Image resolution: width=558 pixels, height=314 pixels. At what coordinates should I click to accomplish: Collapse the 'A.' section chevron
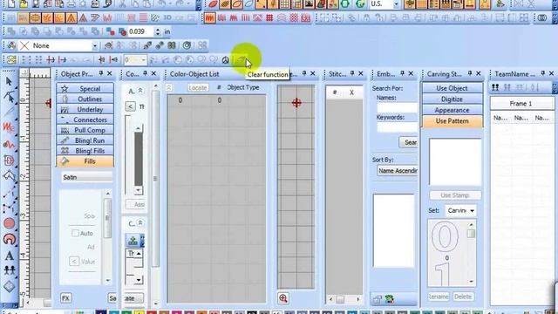point(140,91)
